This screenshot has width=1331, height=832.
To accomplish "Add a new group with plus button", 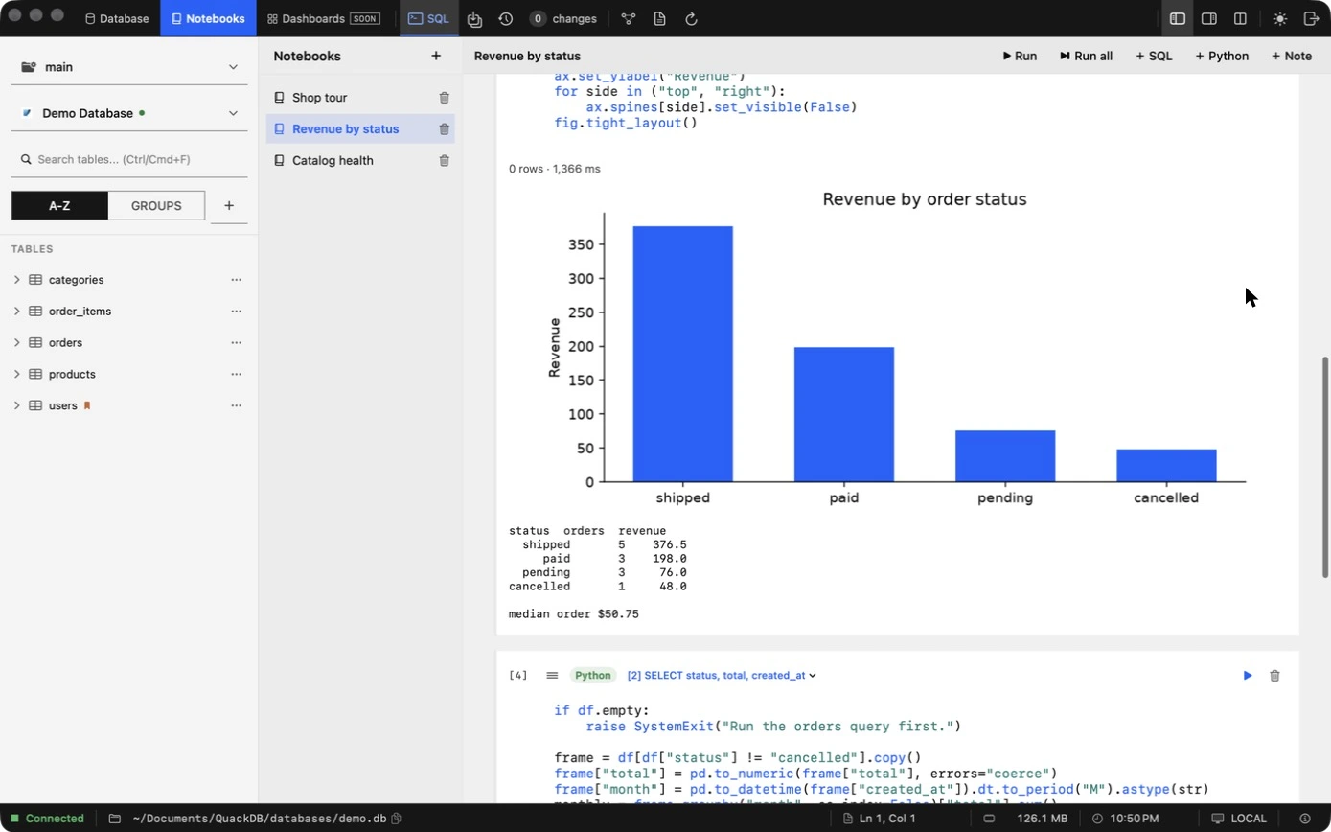I will pos(229,205).
